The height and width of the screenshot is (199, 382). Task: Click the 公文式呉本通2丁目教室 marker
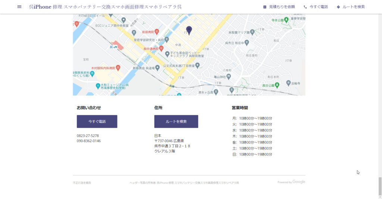coord(198,65)
